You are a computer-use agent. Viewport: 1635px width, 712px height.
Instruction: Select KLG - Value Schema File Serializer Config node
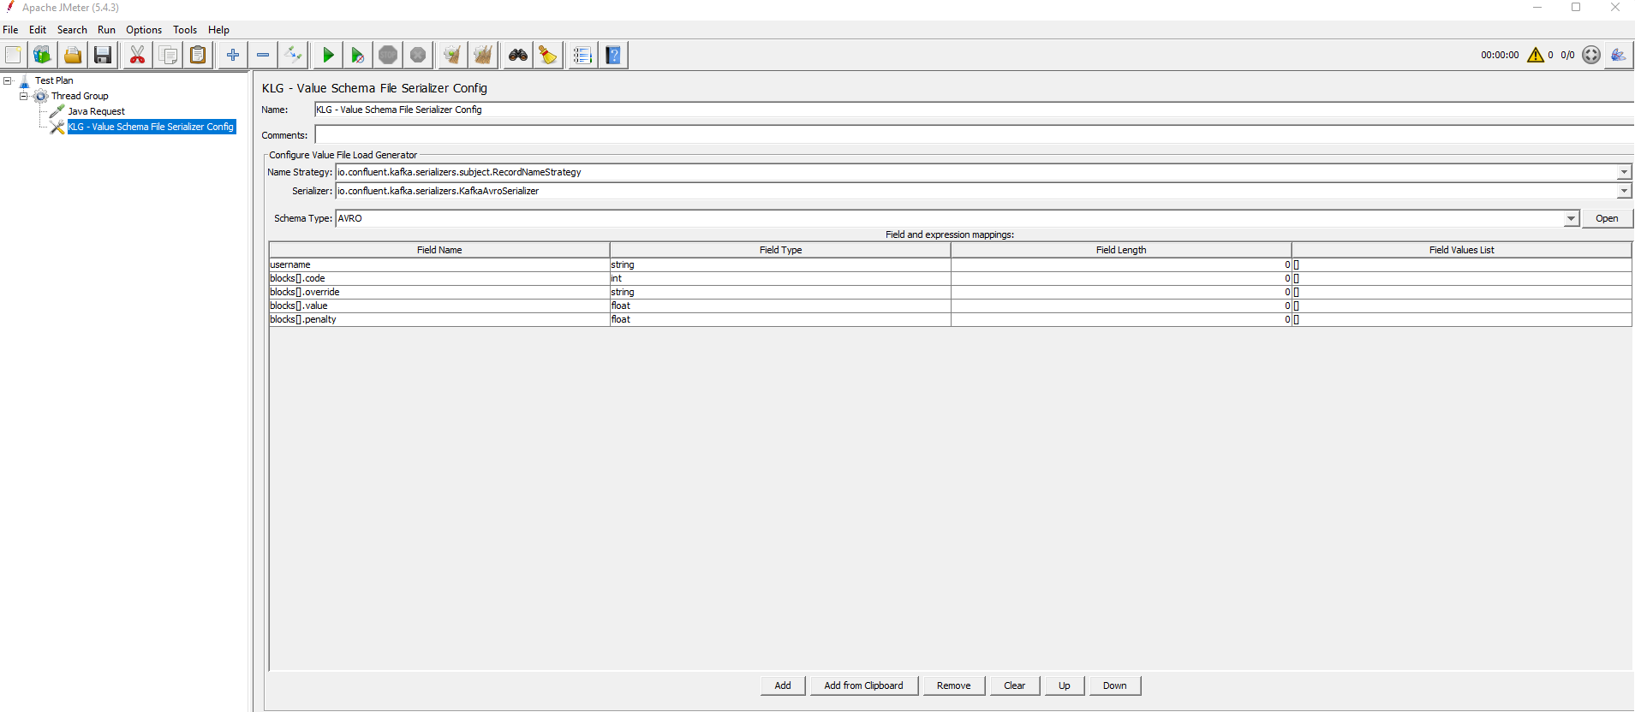coord(152,127)
